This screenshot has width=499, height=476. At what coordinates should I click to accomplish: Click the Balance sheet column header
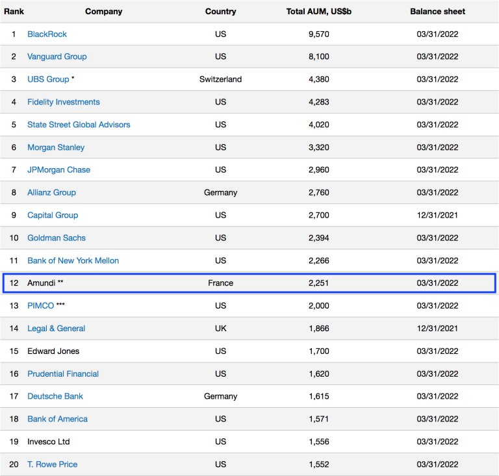(437, 11)
